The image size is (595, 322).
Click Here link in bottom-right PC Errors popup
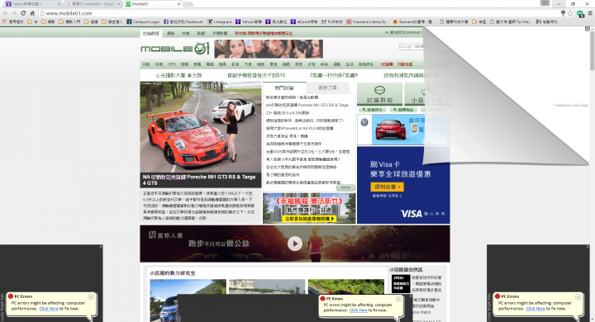coord(535,309)
